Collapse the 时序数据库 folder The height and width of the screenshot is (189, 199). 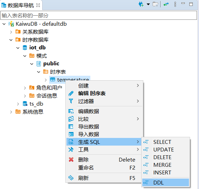pos(11,40)
